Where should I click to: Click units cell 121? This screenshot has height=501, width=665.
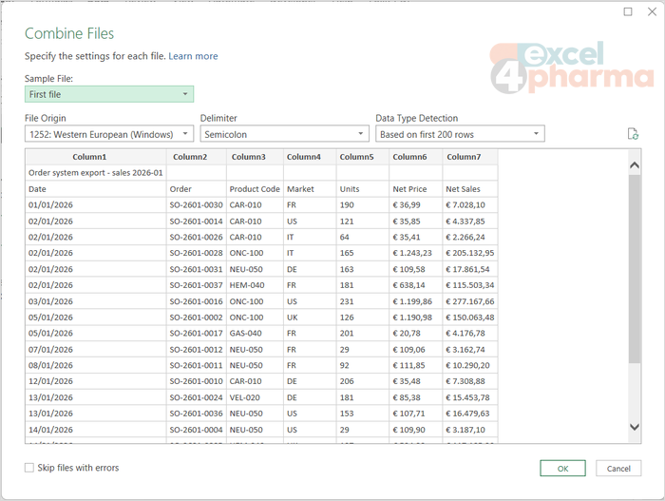[x=363, y=222]
